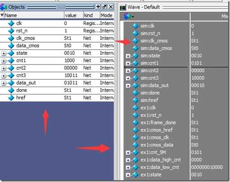This screenshot has width=230, height=182.
Task: Click the ex1:frame_done diamond icon
Action: pos(136,123)
